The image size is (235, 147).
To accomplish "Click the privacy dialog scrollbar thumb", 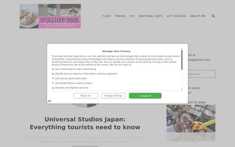I will 182,60.
